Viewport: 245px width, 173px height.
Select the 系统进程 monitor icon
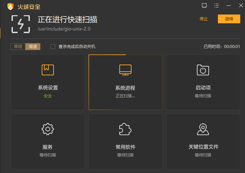[x=125, y=70]
